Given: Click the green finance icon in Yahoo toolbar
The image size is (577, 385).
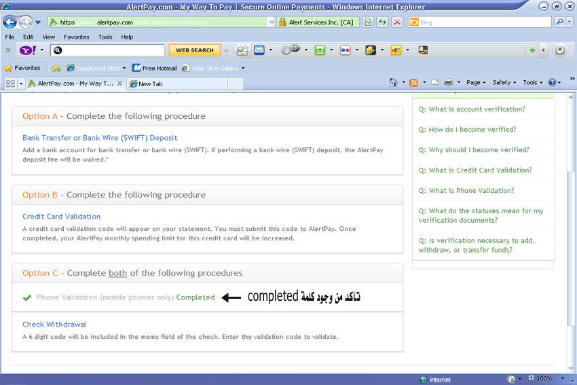Looking at the screenshot, I should point(320,50).
